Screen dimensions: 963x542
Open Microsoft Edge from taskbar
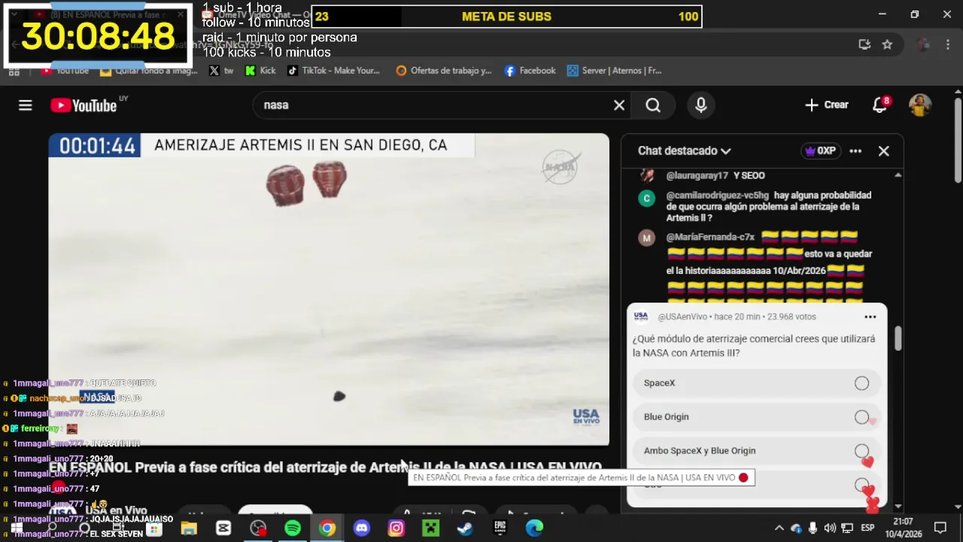tap(534, 528)
